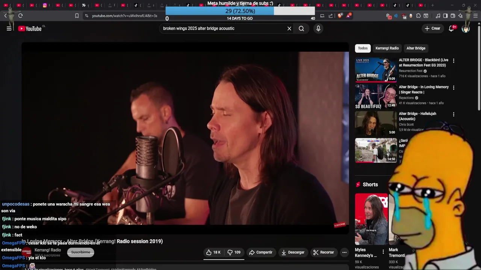Go to the YouTube home logo
481x270 pixels.
click(30, 28)
